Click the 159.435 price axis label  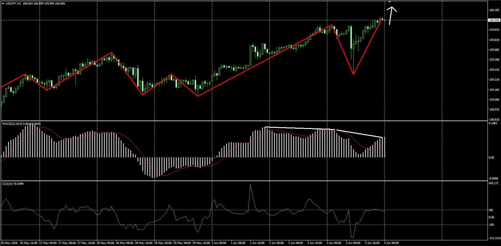tap(494, 70)
